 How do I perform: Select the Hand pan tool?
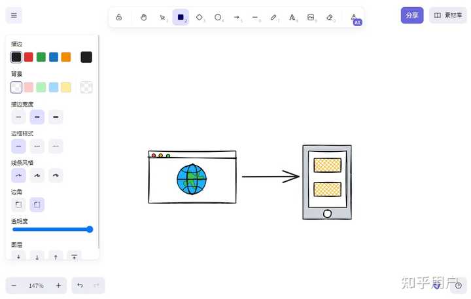[143, 18]
